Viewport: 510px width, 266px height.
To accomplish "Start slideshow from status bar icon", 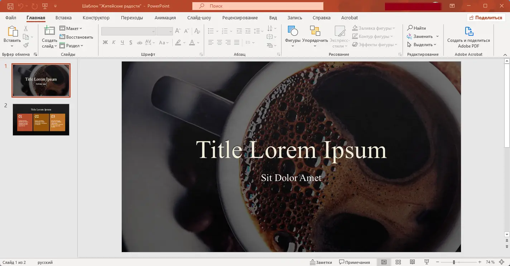I will point(427,262).
